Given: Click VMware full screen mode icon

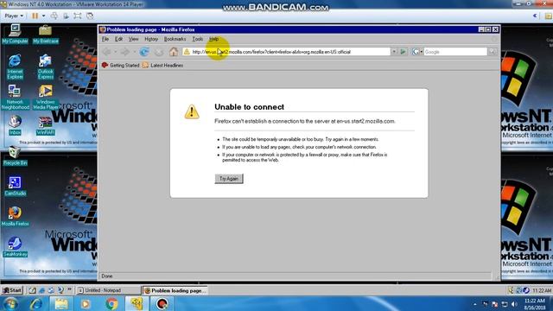Looking at the screenshot, I should (x=78, y=16).
